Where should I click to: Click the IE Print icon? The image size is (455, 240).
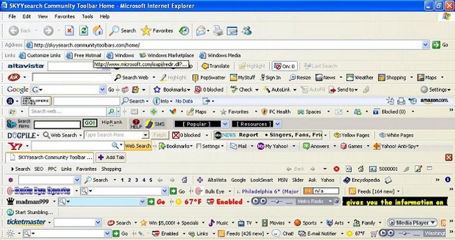tap(218, 30)
